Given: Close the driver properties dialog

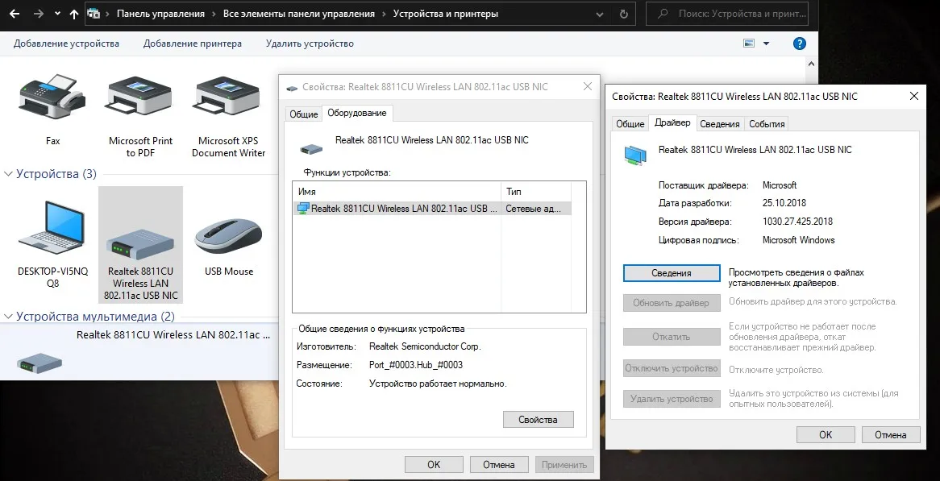Looking at the screenshot, I should pos(913,96).
